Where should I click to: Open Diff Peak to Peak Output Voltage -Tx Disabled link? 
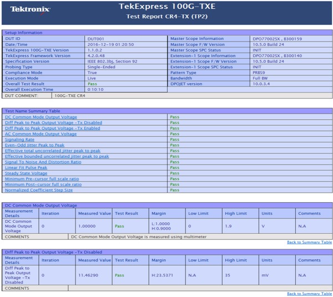[x=53, y=122]
